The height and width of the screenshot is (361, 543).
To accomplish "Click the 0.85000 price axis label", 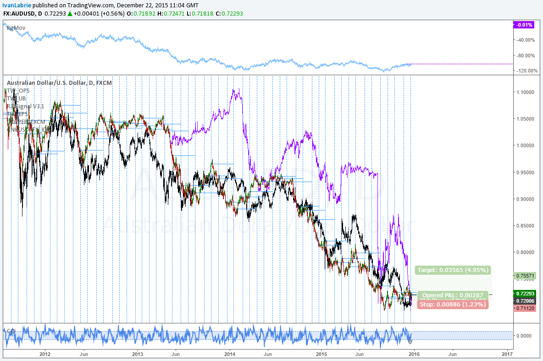I will [x=525, y=226].
